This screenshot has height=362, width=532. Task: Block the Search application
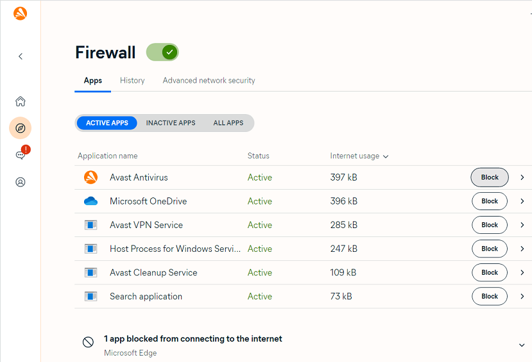(x=490, y=296)
